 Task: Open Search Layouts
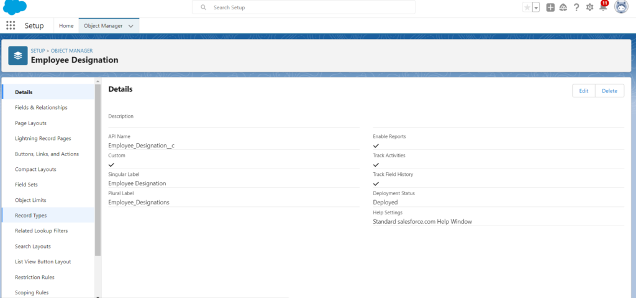point(48,246)
